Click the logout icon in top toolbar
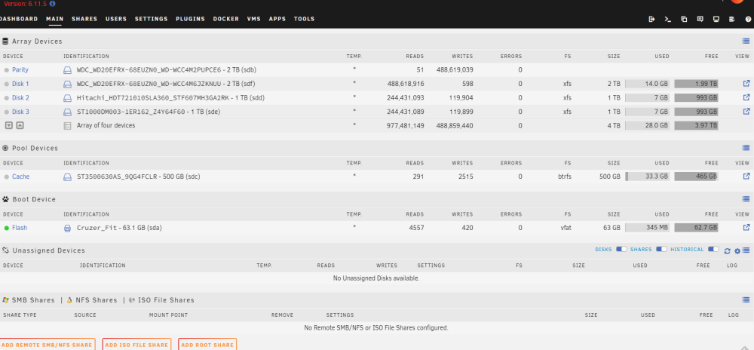Viewport: 754px width, 350px height. [651, 19]
